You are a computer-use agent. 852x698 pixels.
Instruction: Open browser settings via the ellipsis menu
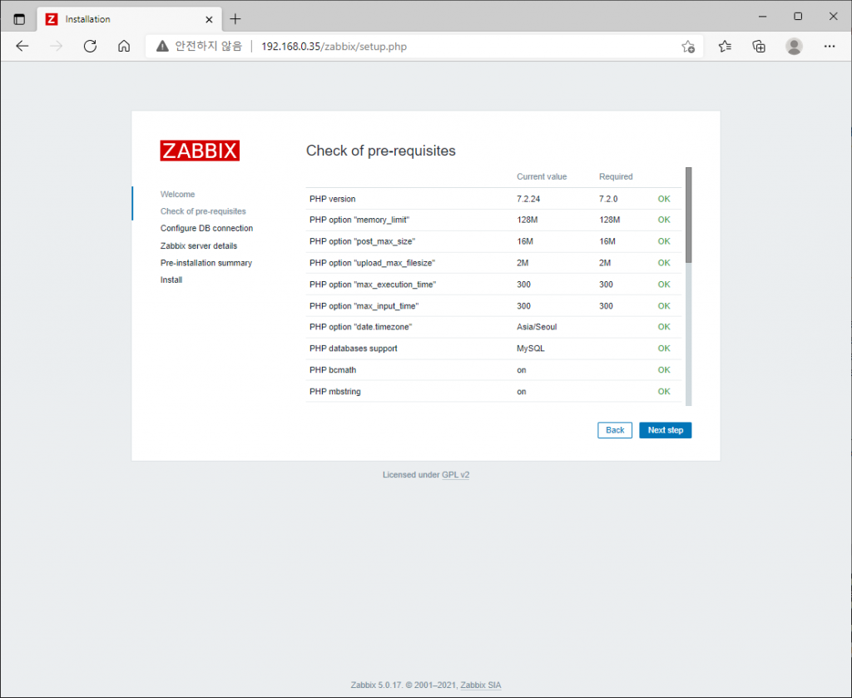pos(830,47)
